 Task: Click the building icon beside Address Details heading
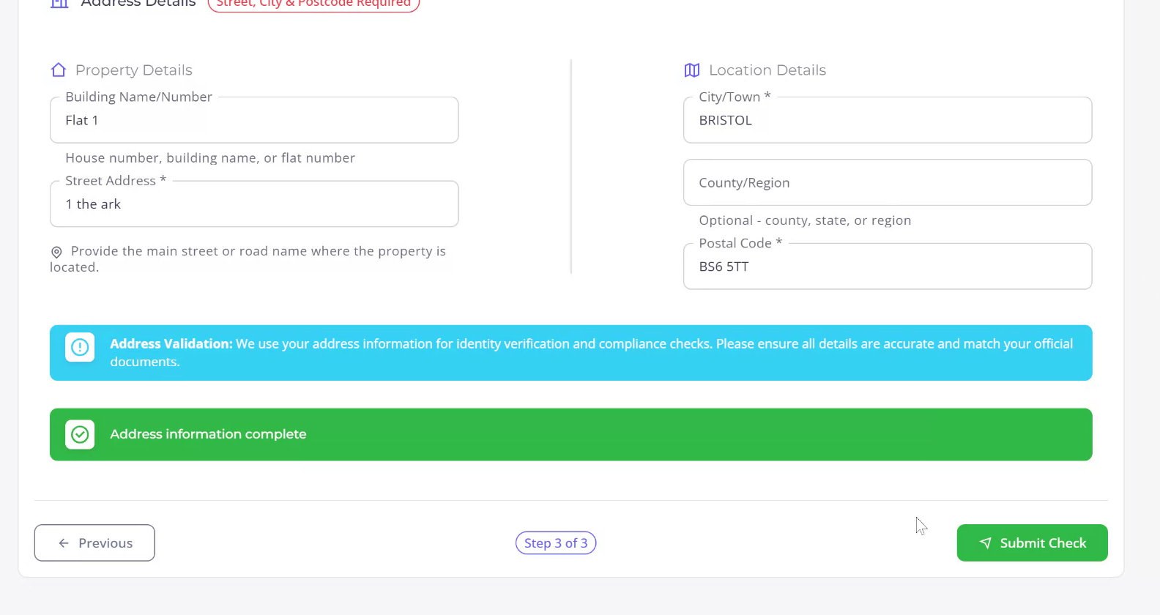pyautogui.click(x=59, y=4)
